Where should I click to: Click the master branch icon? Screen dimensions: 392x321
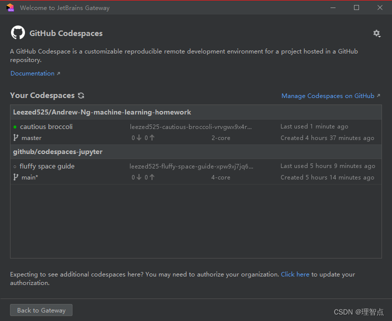pos(16,137)
